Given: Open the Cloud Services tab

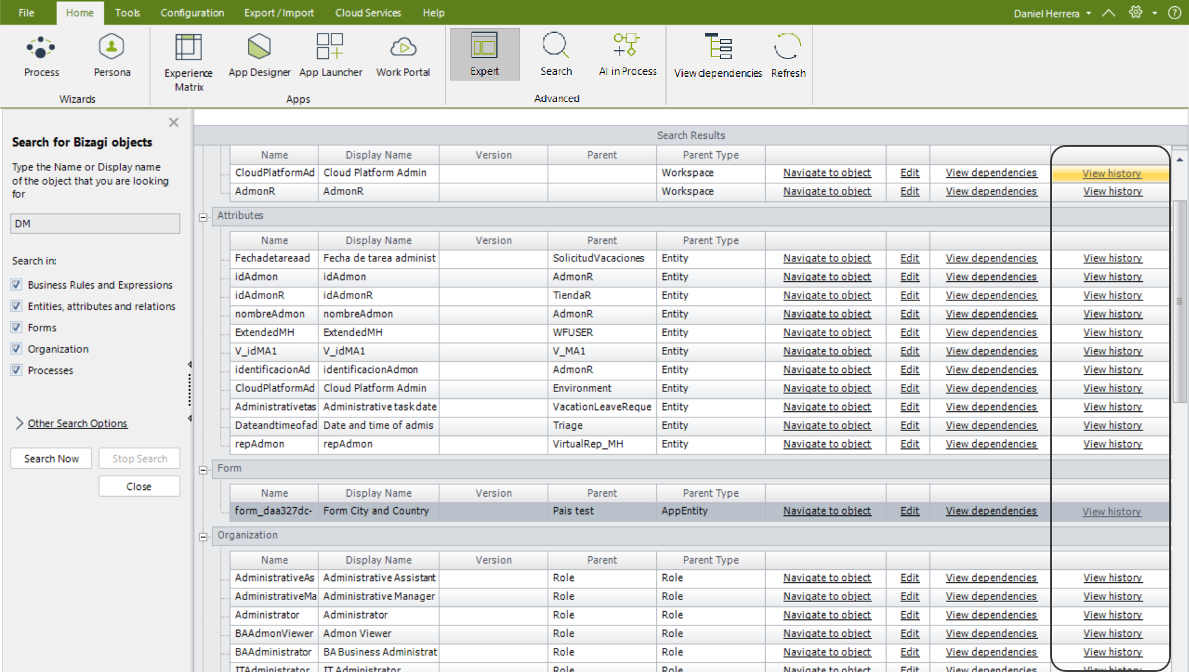Looking at the screenshot, I should 367,13.
